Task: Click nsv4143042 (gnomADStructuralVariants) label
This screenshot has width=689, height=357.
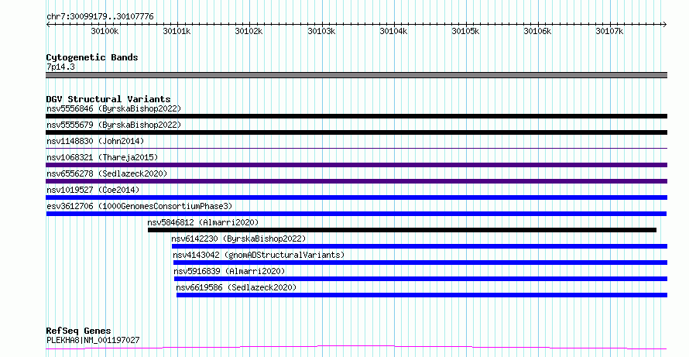Action: (259, 255)
